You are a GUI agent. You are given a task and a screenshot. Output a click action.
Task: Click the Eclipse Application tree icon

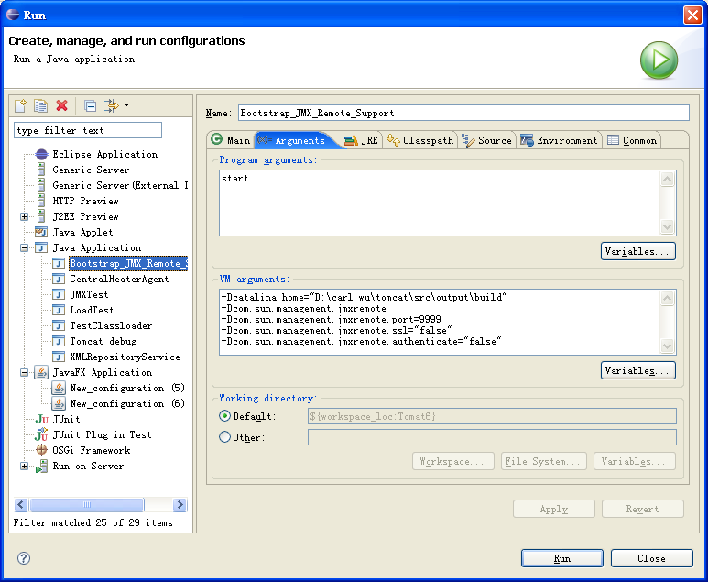tap(41, 155)
